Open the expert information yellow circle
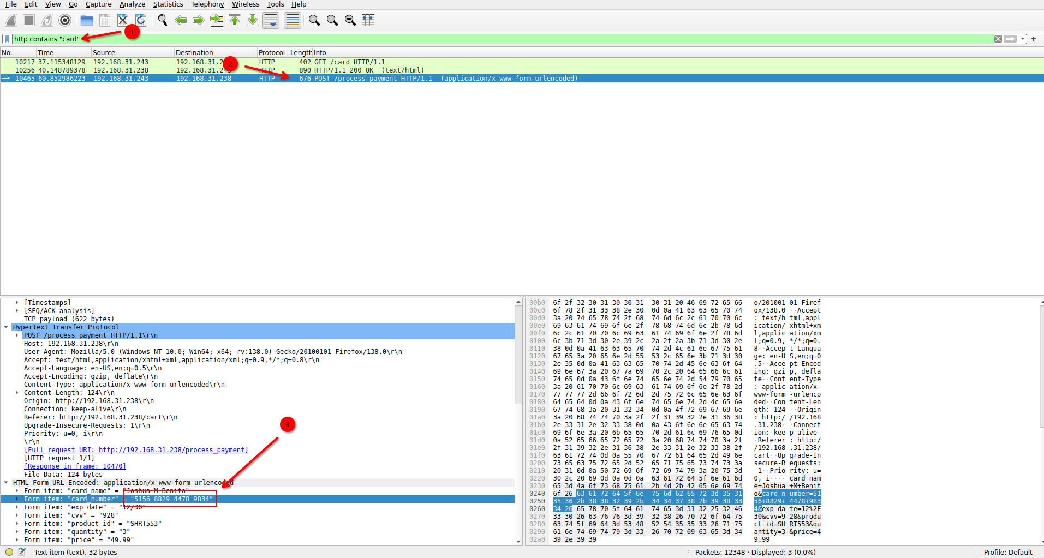 point(9,552)
